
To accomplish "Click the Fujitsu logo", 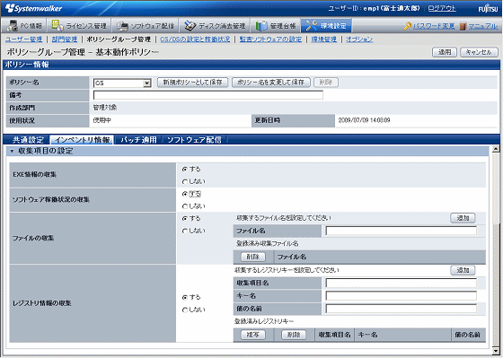I will pos(488,8).
